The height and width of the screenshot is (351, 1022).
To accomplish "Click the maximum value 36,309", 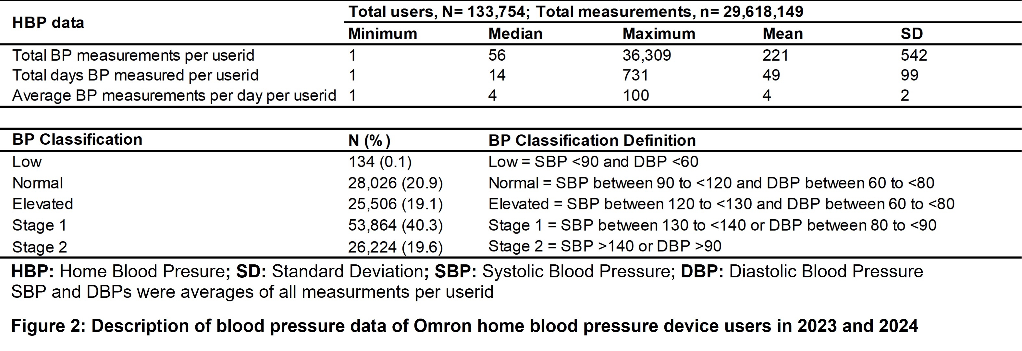I will pyautogui.click(x=646, y=55).
